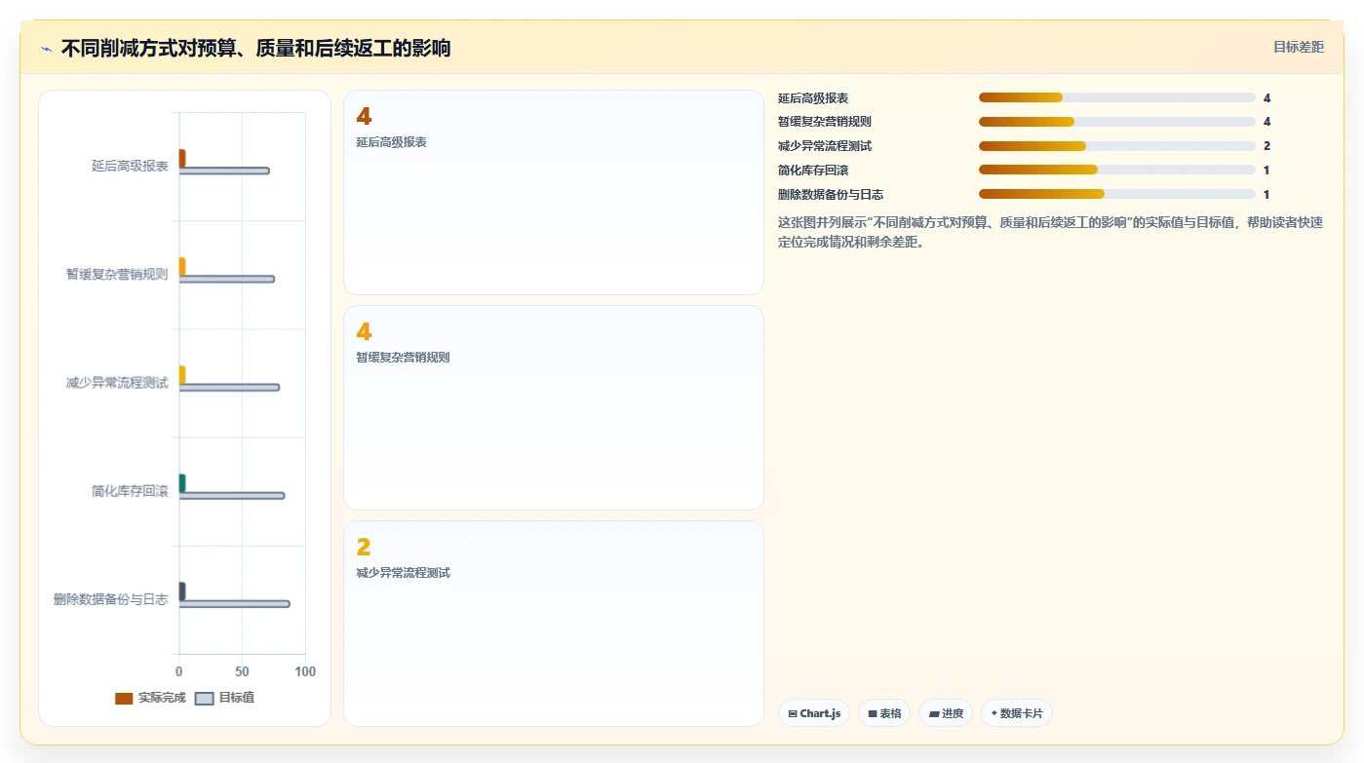The width and height of the screenshot is (1364, 763).
Task: Toggle the 实际完成 legend swatch
Action: (124, 699)
